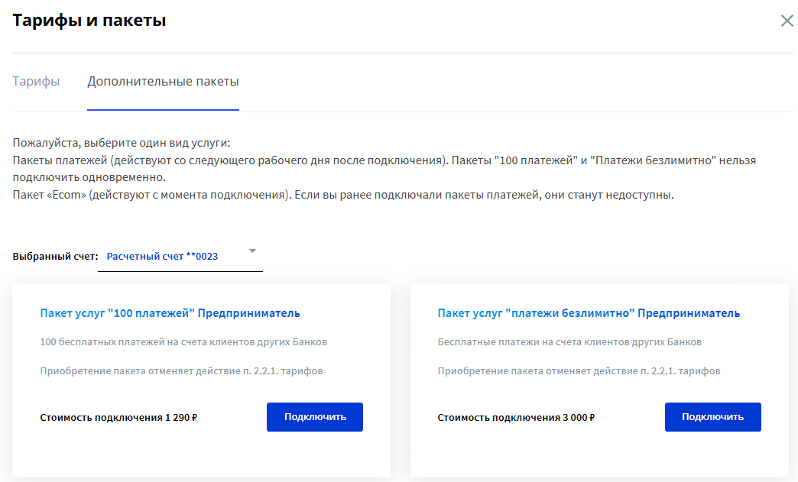The image size is (798, 482).
Task: Click Подключить for the 3 000 ₽ package
Action: (712, 417)
